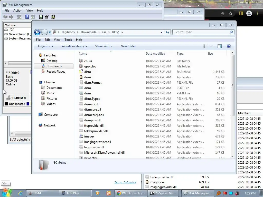263x197 pixels.
Task: Select Computer in navigation pane
Action: 51,115
